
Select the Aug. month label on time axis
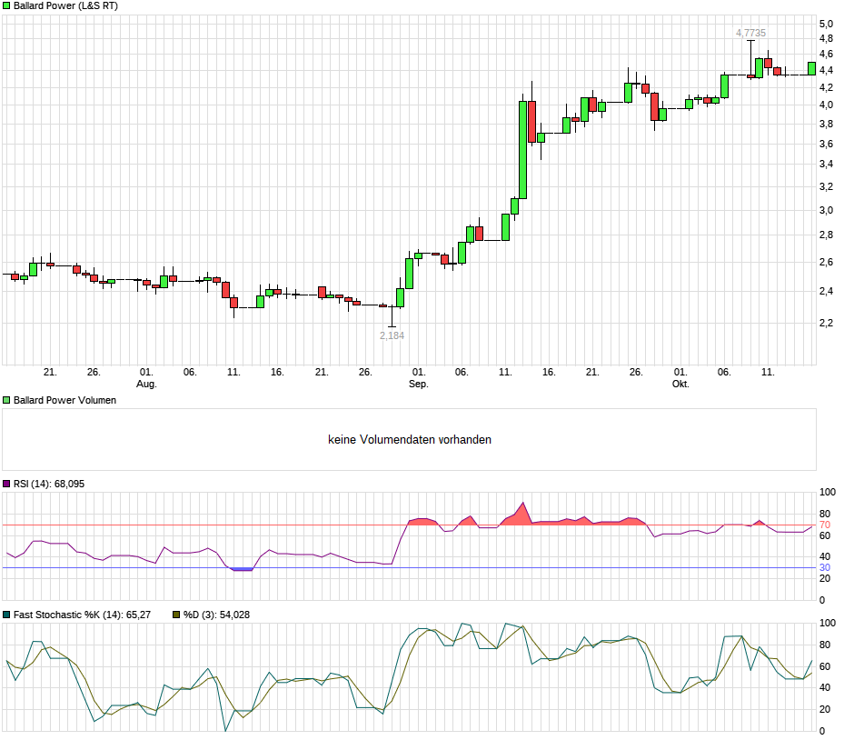coord(146,384)
